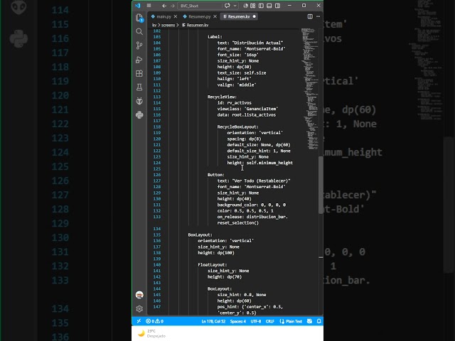Toggle the secondary side bar

click(277, 6)
